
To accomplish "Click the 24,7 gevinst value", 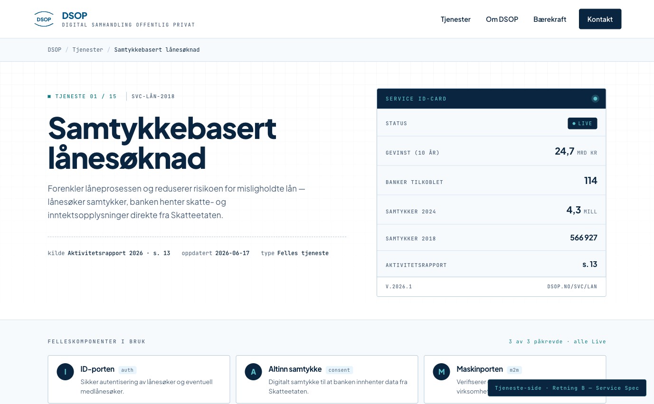I will click(x=565, y=151).
